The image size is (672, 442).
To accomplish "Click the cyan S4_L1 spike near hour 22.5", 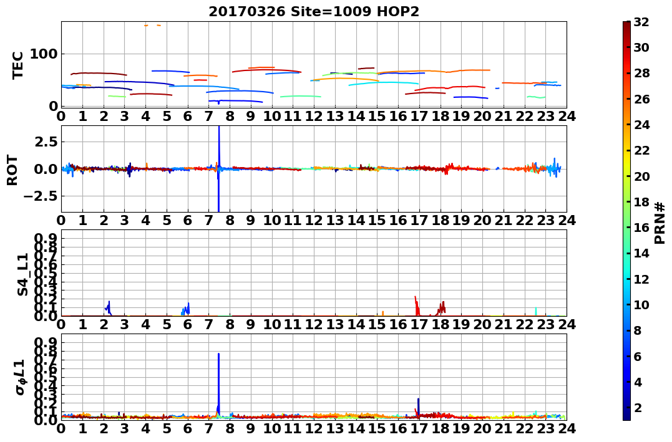I will point(536,311).
